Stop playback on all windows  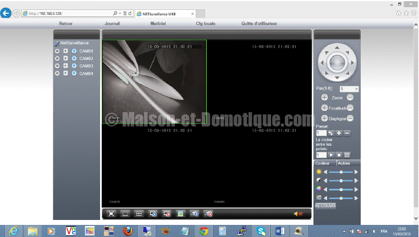167,214
